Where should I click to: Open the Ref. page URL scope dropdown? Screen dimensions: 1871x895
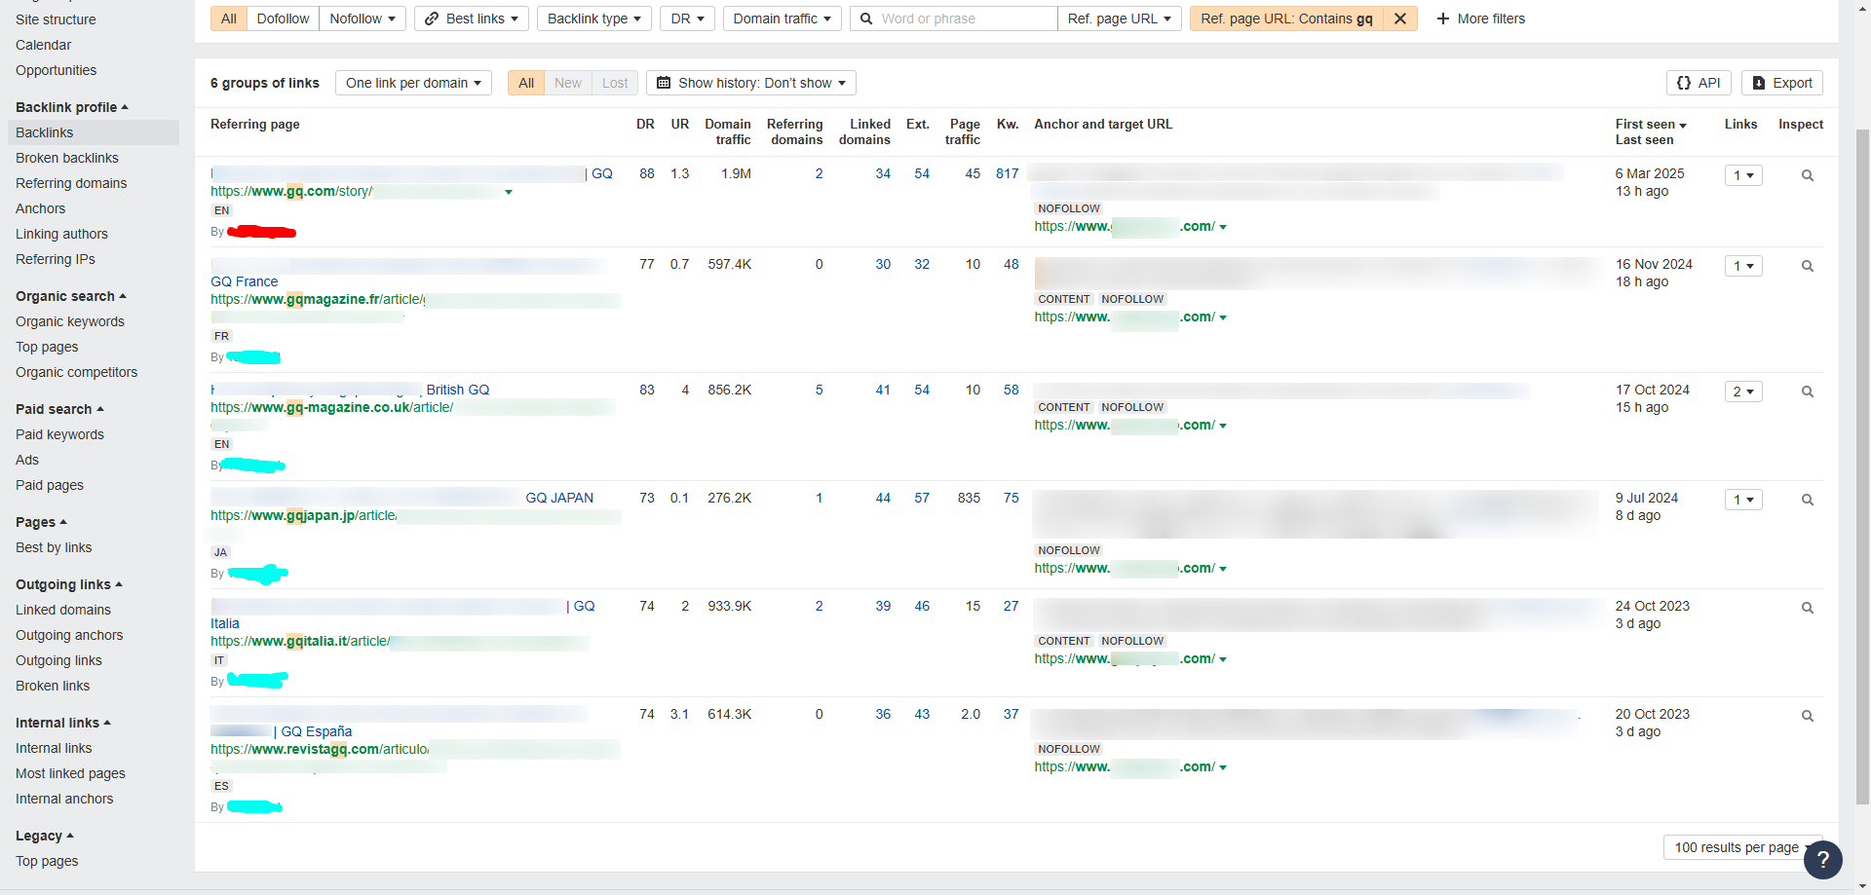pyautogui.click(x=1119, y=19)
